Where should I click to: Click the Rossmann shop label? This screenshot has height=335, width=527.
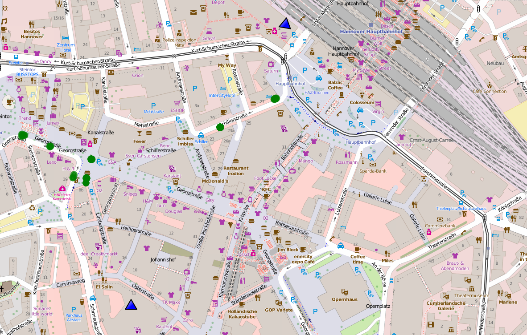click(346, 162)
